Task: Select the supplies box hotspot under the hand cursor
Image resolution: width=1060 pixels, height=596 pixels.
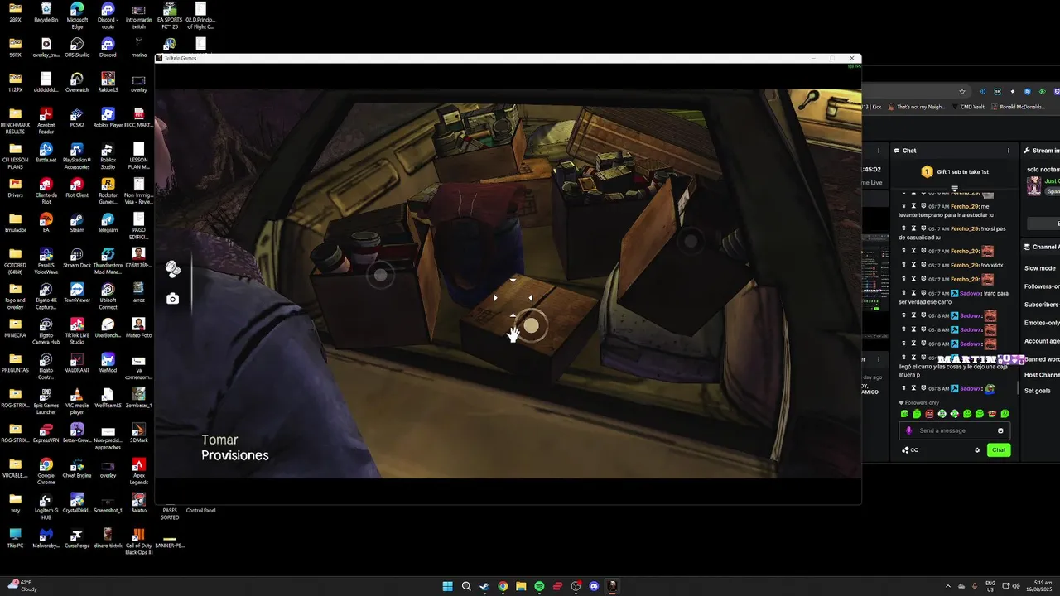Action: tap(531, 326)
